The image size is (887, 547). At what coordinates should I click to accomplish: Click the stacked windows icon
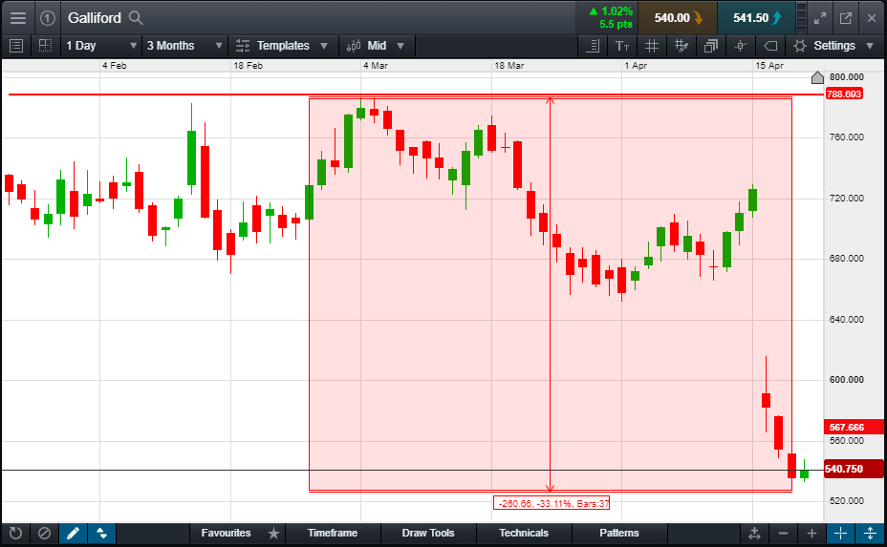coord(711,46)
